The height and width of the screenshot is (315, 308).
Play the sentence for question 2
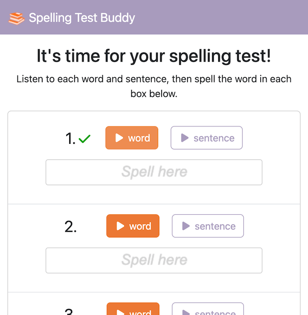[207, 226]
